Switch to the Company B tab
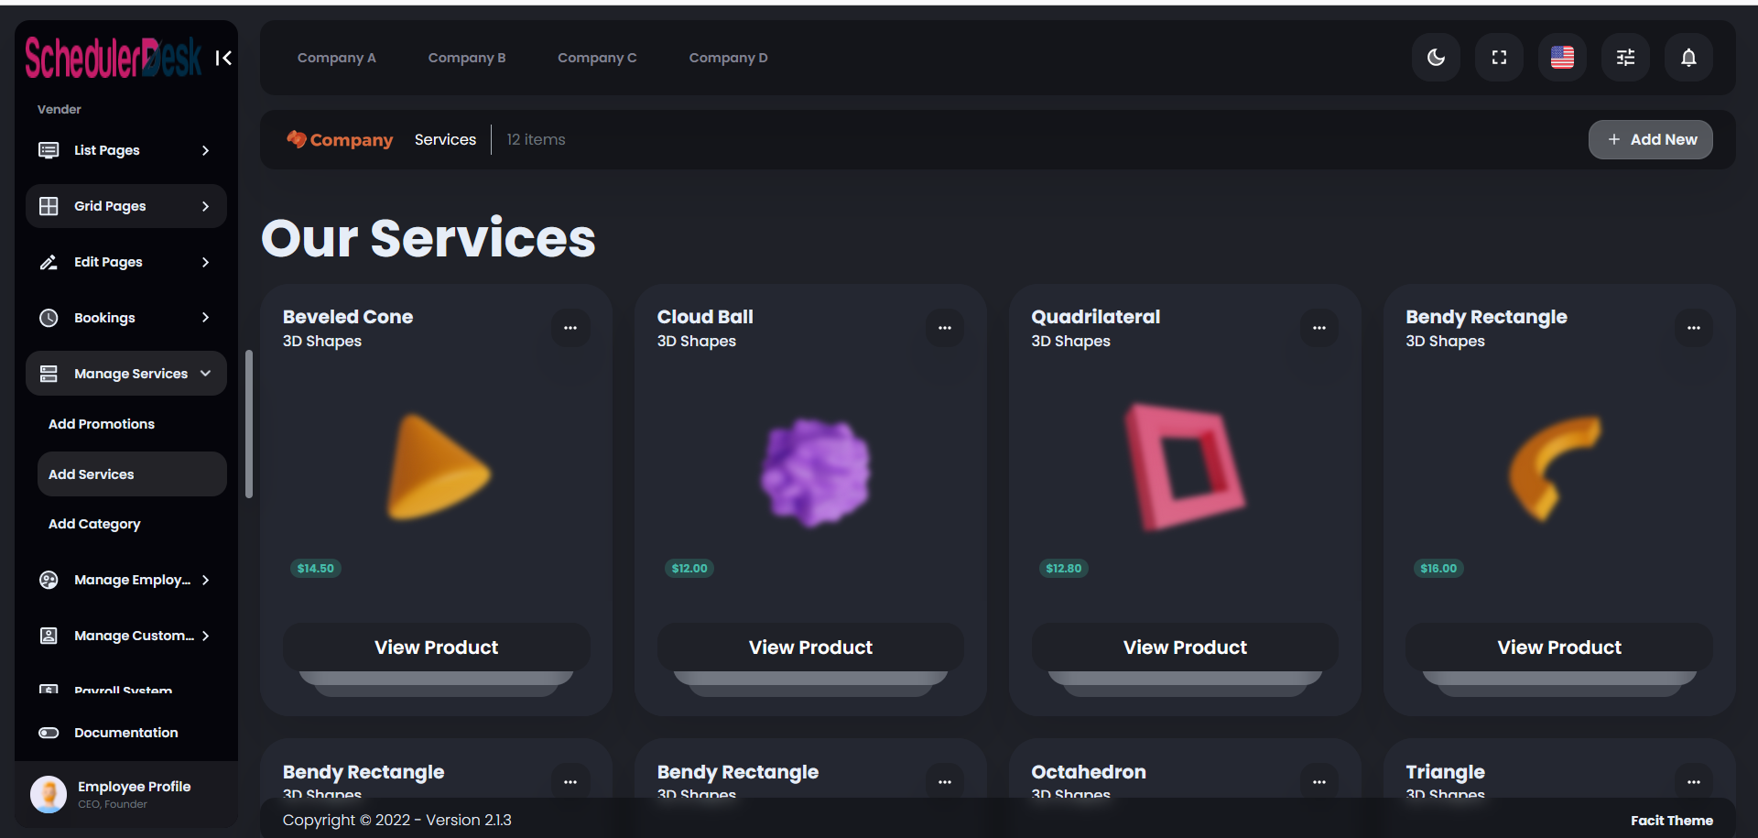Image resolution: width=1758 pixels, height=838 pixels. pyautogui.click(x=467, y=58)
